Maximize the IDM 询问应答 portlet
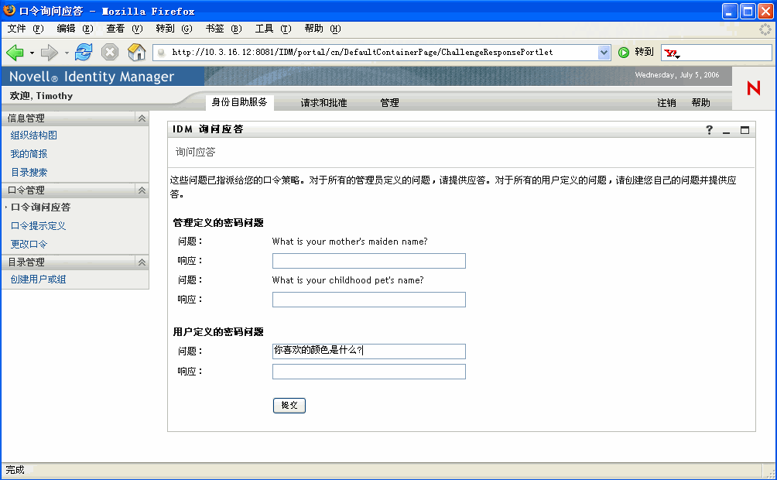 [x=744, y=130]
